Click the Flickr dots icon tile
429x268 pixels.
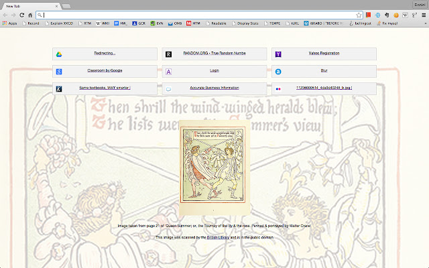point(278,89)
